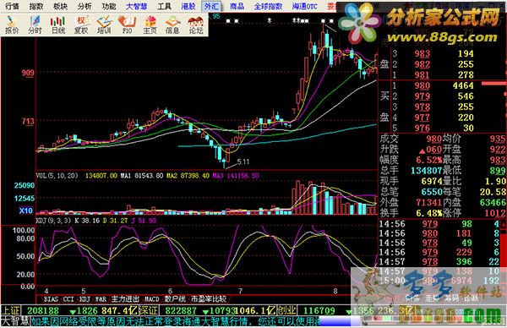Click the X10 volume scale label
507x328 pixels.
(26, 210)
